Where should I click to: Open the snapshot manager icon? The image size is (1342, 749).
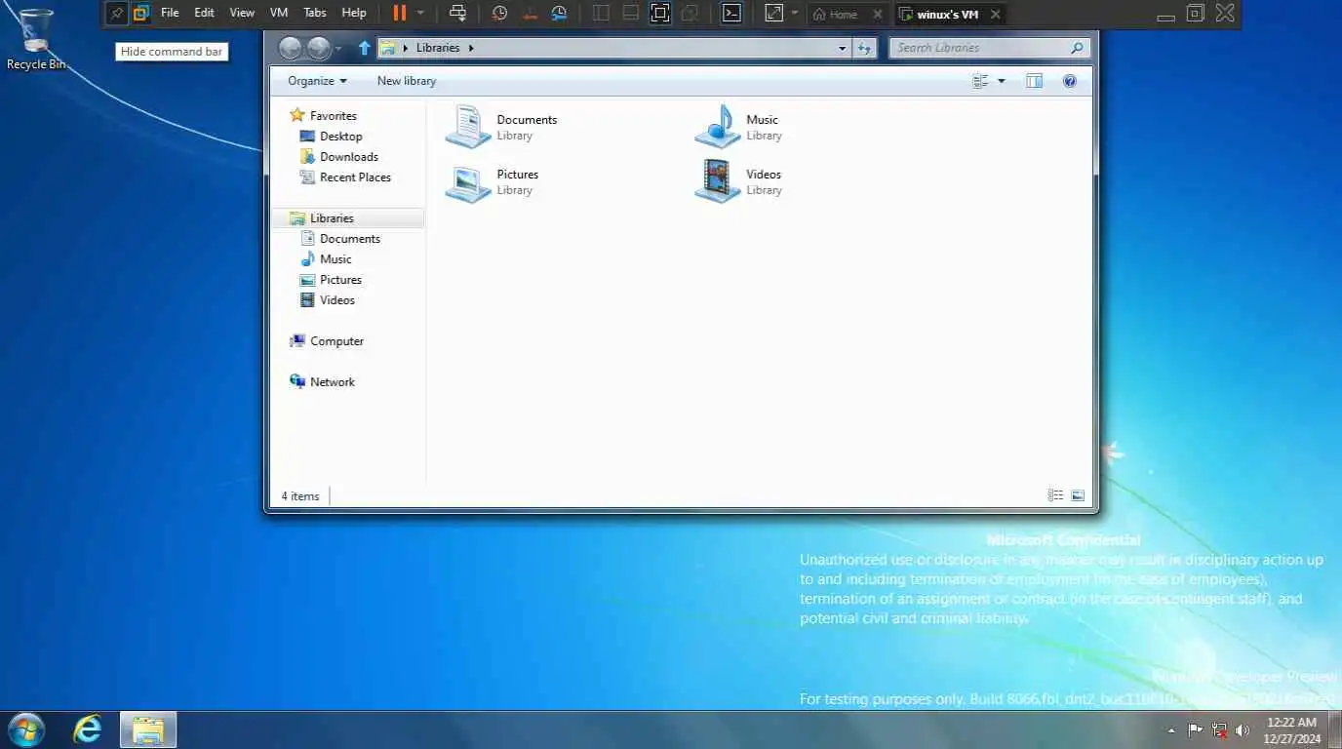559,14
